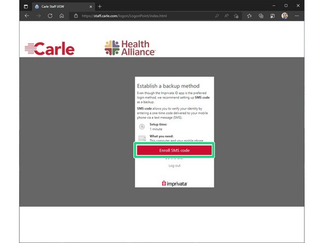Viewport: 324px width, 243px height.
Task: Open the tab actions menu icon
Action: 26,7
